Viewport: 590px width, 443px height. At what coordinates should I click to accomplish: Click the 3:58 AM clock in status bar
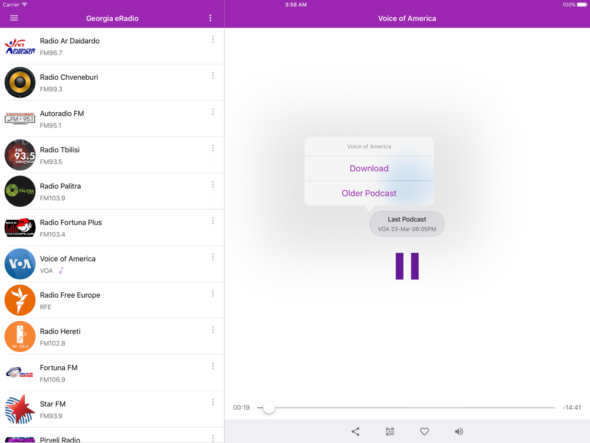click(296, 5)
